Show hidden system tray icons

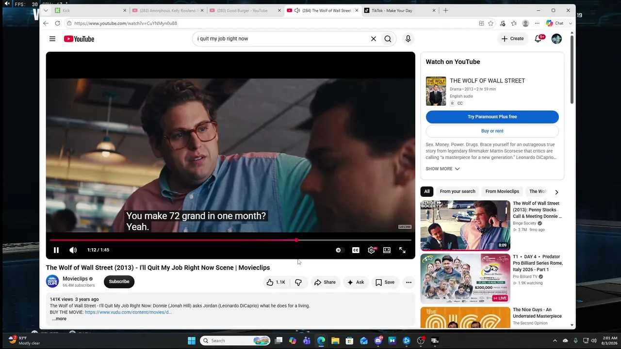555,341
